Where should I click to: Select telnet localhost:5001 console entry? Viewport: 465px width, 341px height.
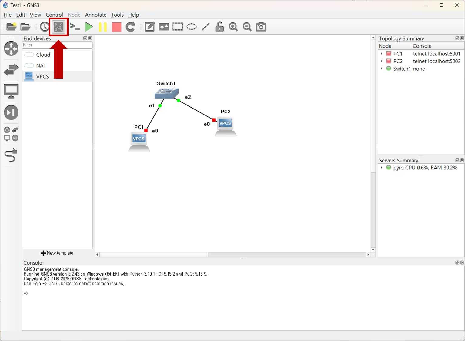tap(437, 54)
